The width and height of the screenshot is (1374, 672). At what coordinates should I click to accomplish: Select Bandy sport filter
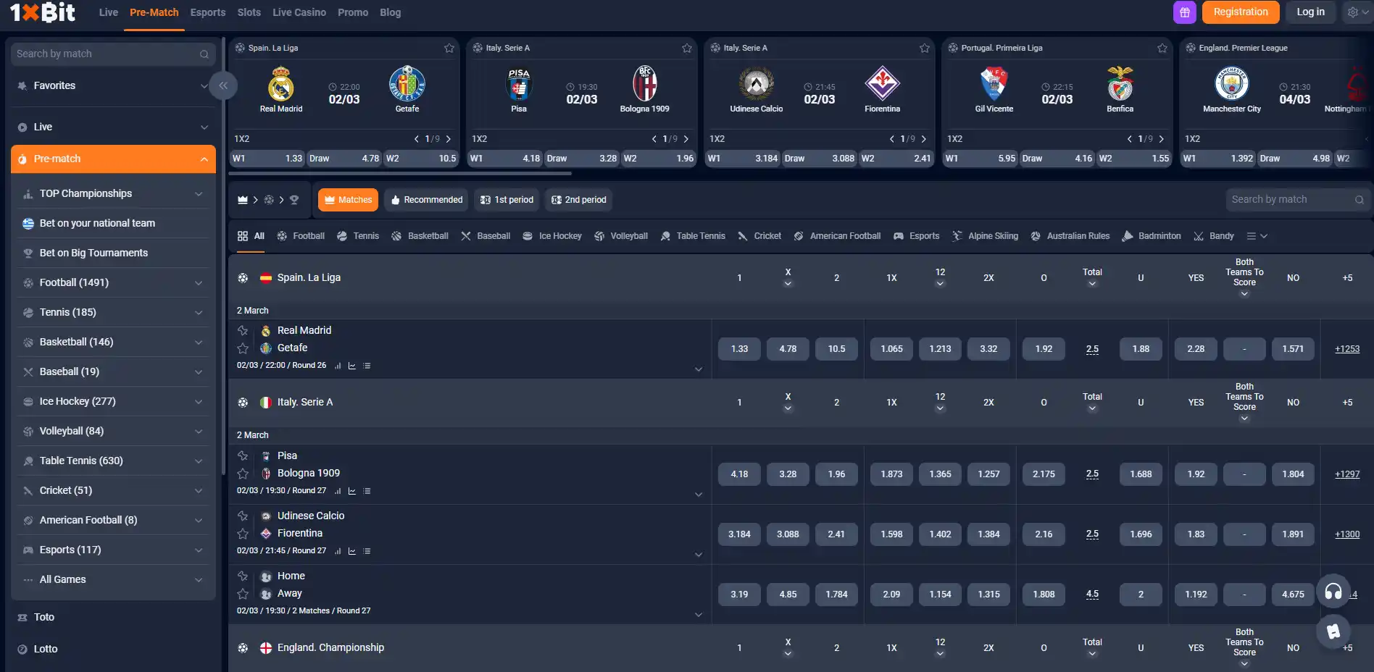tap(1214, 236)
